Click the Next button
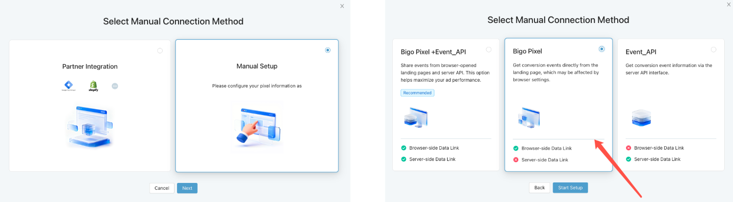This screenshot has height=202, width=733. (187, 188)
